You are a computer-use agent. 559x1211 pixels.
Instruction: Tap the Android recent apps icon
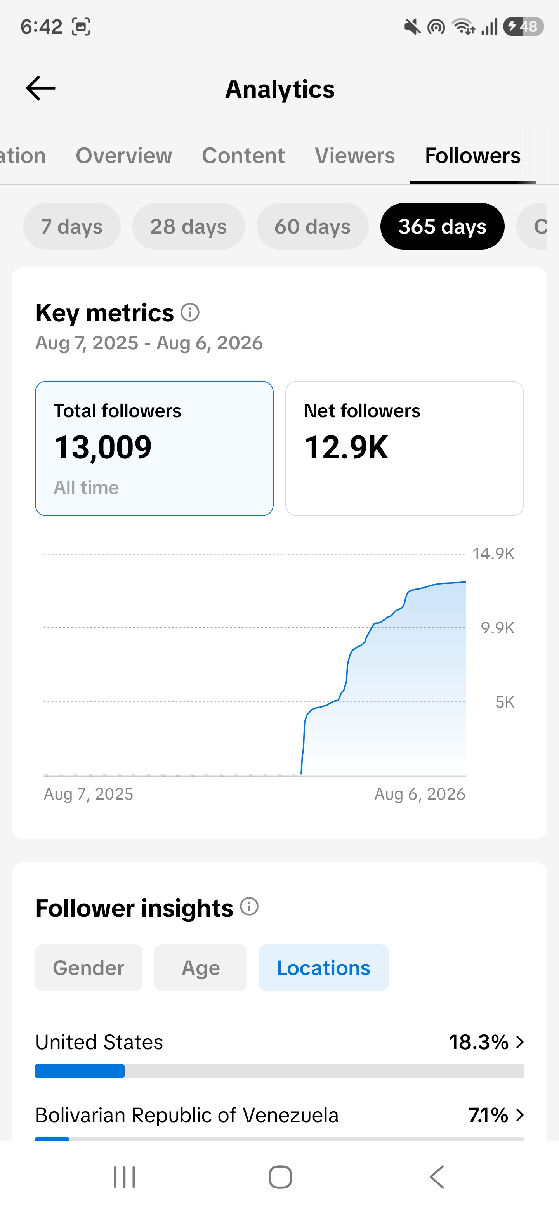(125, 1177)
